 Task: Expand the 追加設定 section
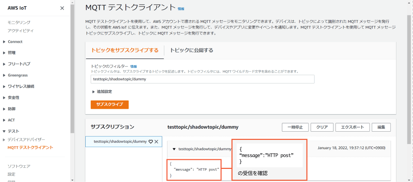click(102, 92)
